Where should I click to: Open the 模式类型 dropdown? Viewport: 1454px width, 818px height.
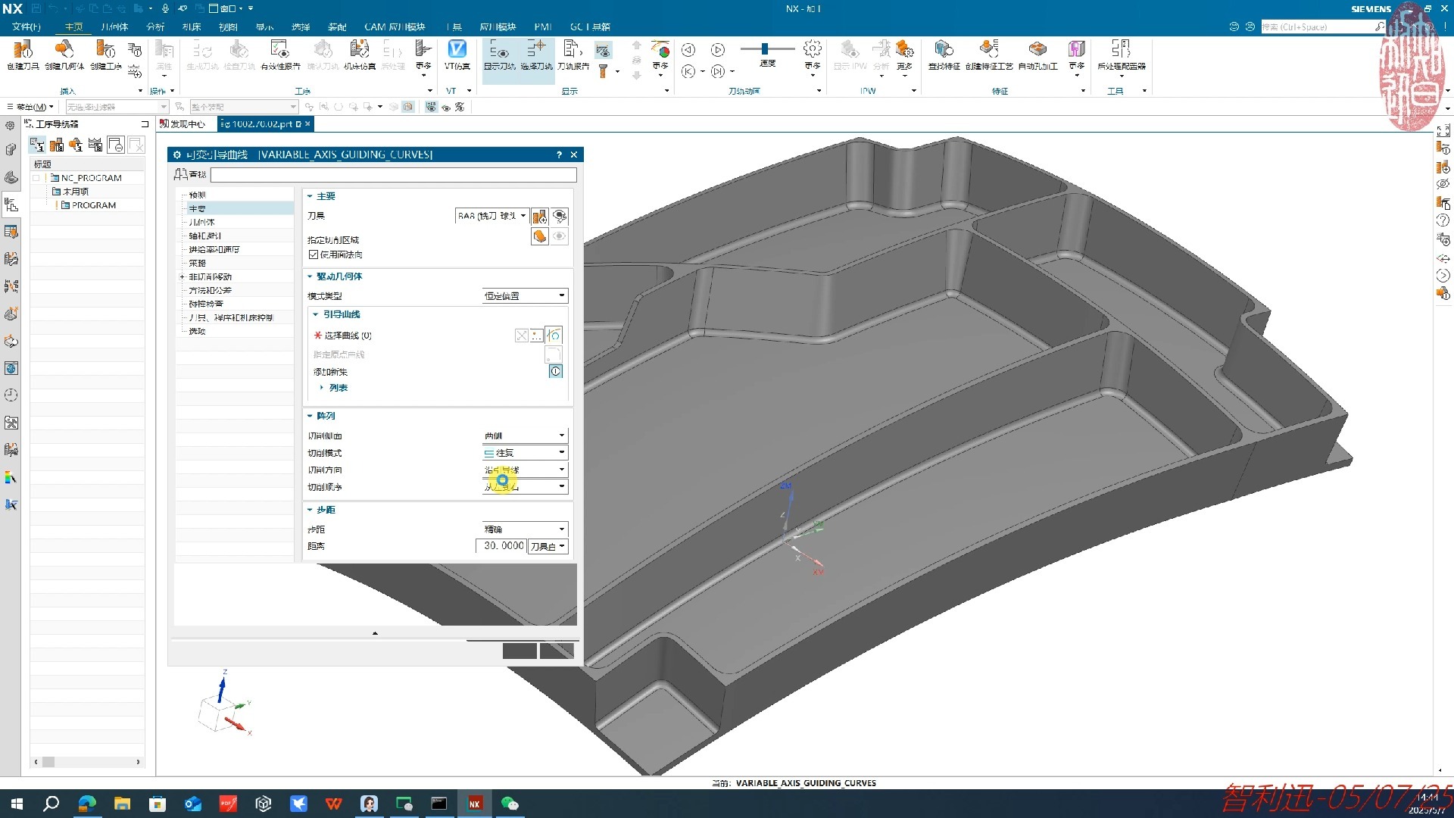(525, 296)
